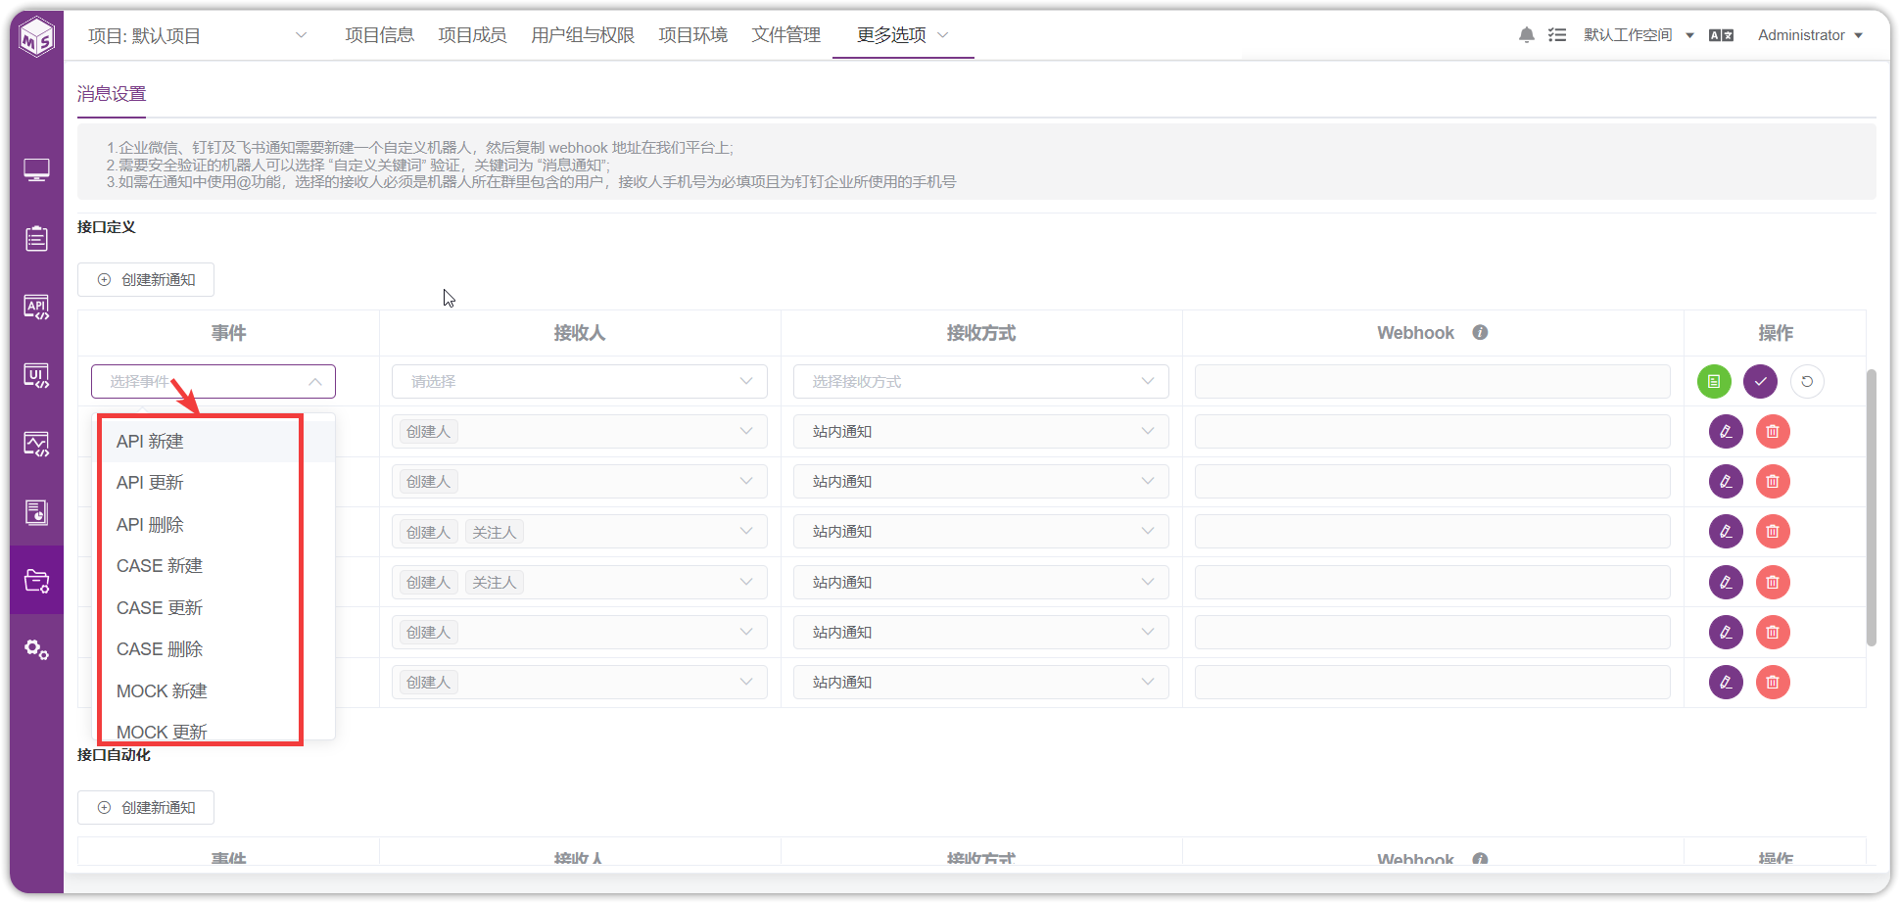Viewport: 1900px width, 903px height.
Task: Open the task list icon beside bell
Action: pyautogui.click(x=1557, y=35)
